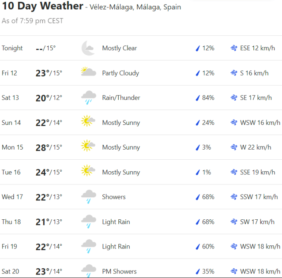
Task: Click the partly cloudy icon for Fri 12
Action: (x=88, y=72)
